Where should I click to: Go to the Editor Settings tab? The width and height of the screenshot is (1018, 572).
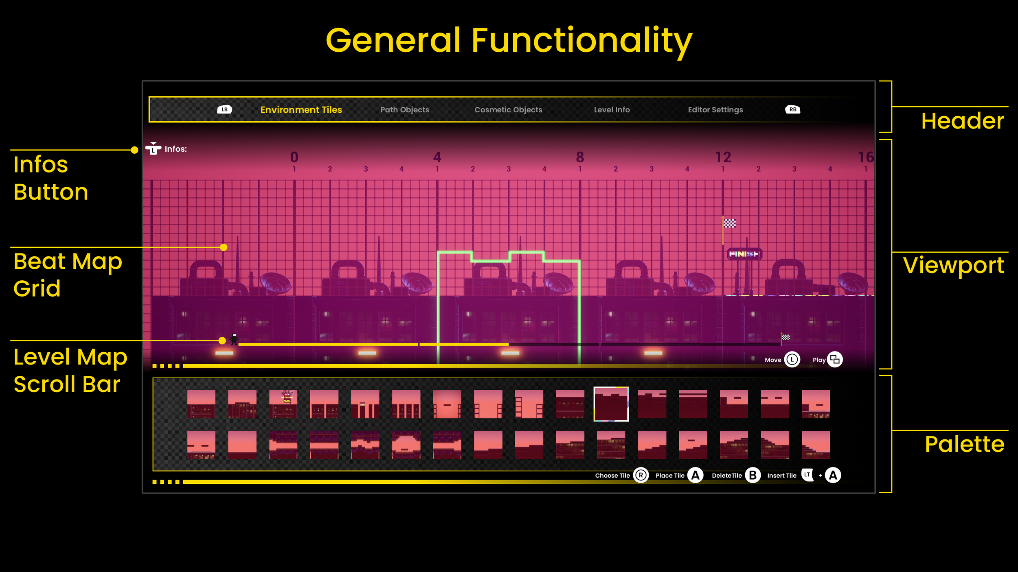pos(715,110)
